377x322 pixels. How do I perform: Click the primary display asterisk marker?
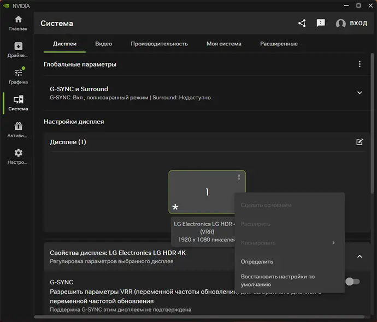(175, 207)
